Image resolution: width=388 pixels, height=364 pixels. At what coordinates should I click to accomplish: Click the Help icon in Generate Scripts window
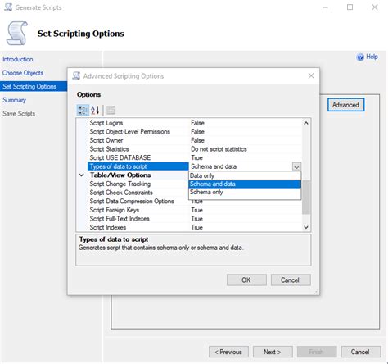coord(360,57)
